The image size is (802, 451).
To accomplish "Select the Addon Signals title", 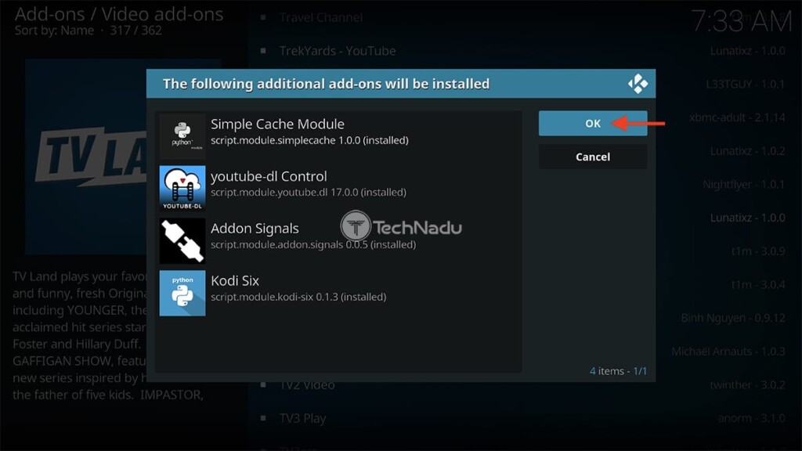I will pos(255,229).
